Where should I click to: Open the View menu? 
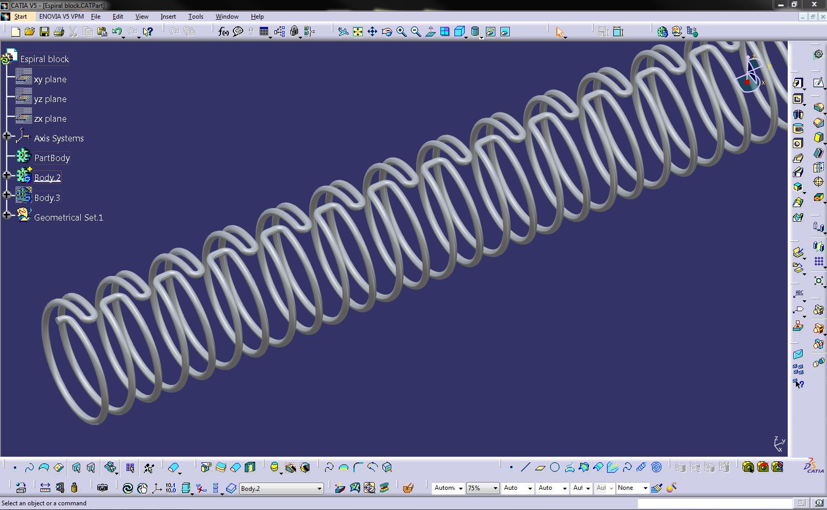(142, 17)
